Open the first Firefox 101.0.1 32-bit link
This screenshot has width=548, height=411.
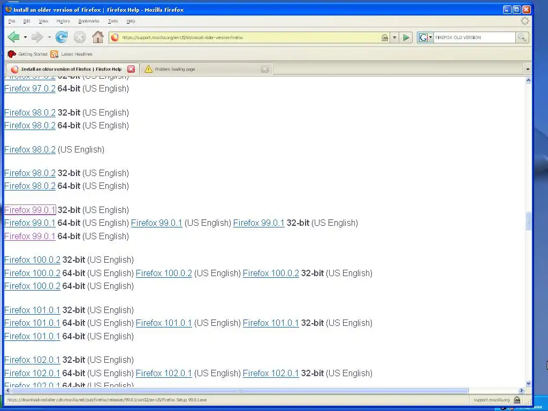[x=32, y=310]
